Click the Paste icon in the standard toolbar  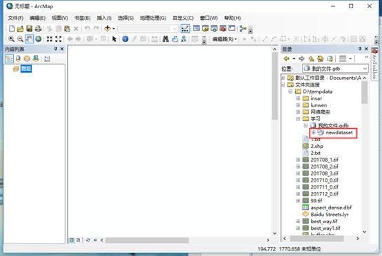click(67, 29)
